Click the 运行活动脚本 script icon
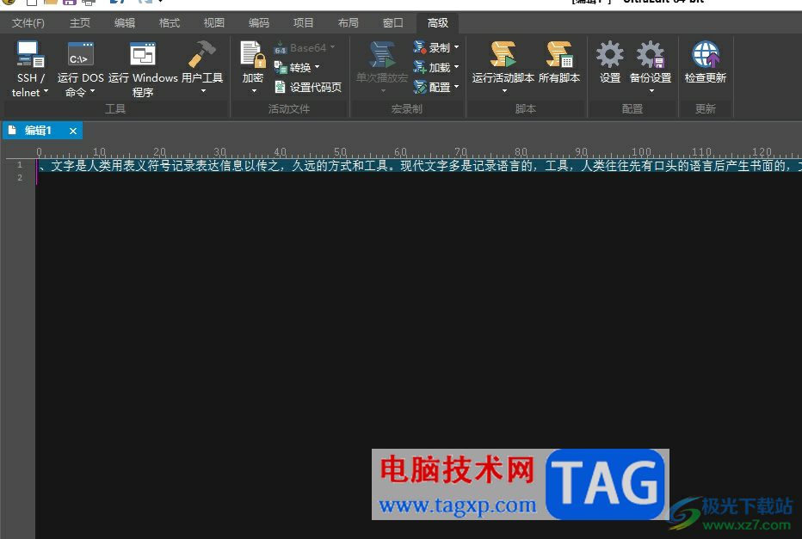Screen dimensions: 802x539 click(503, 54)
